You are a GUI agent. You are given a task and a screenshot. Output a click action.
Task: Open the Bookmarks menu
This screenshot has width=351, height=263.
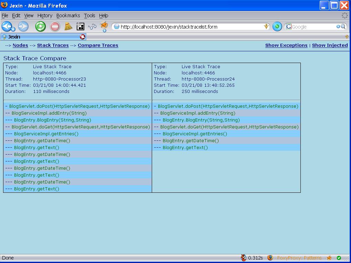point(68,15)
